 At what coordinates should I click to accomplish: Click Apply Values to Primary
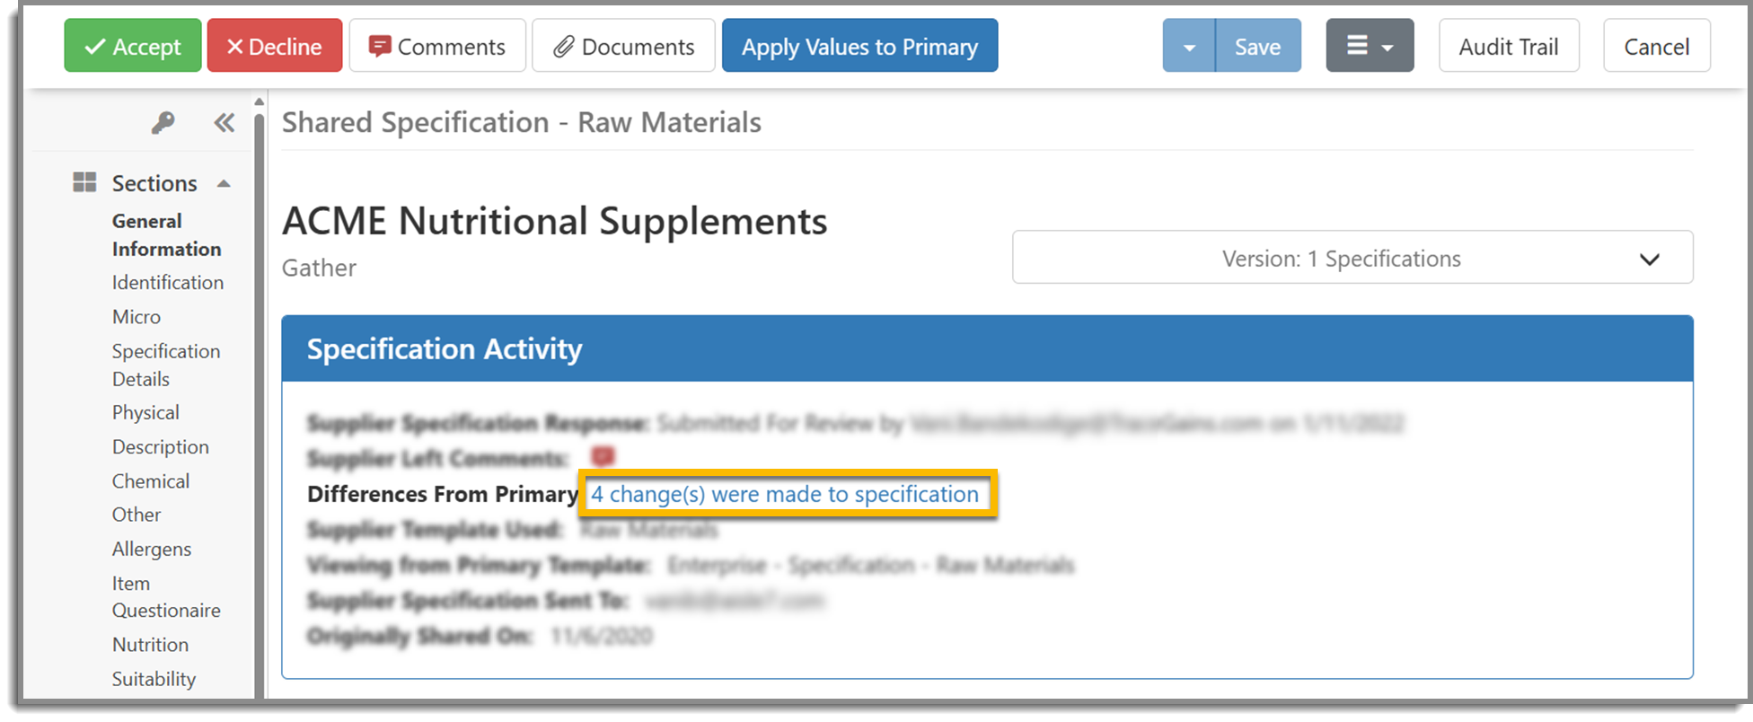point(859,46)
